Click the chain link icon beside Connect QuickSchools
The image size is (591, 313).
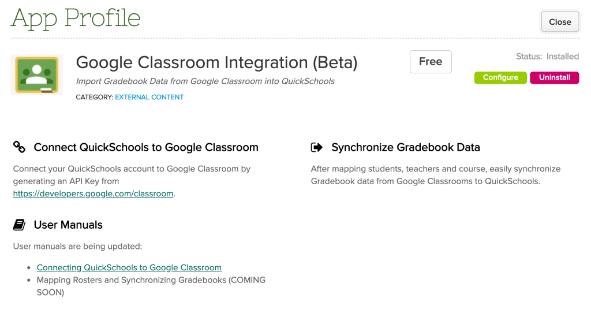coord(19,147)
